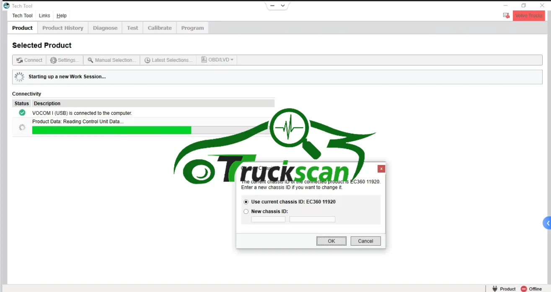This screenshot has width=551, height=292.
Task: Click the spinner icon in session status bar
Action: tap(20, 77)
